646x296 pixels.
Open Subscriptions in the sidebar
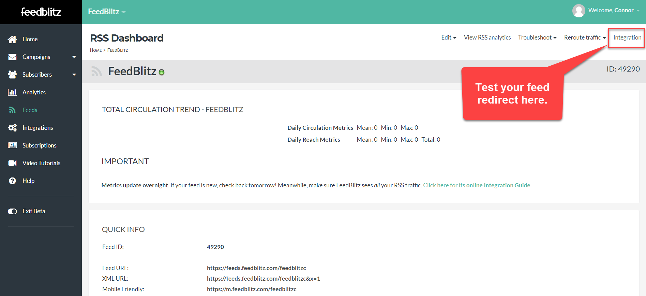40,145
